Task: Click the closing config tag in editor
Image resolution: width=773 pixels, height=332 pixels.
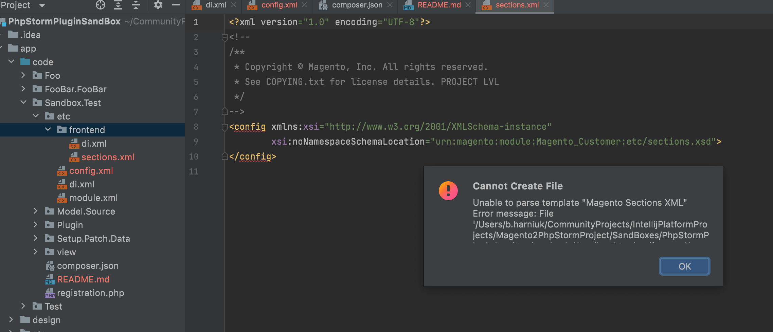Action: click(252, 156)
